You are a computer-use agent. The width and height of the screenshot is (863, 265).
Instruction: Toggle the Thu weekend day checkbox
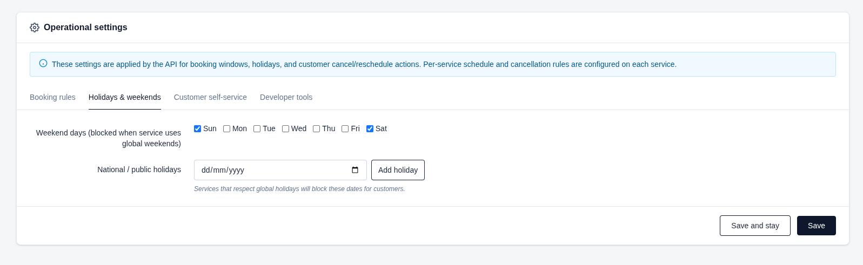click(316, 128)
